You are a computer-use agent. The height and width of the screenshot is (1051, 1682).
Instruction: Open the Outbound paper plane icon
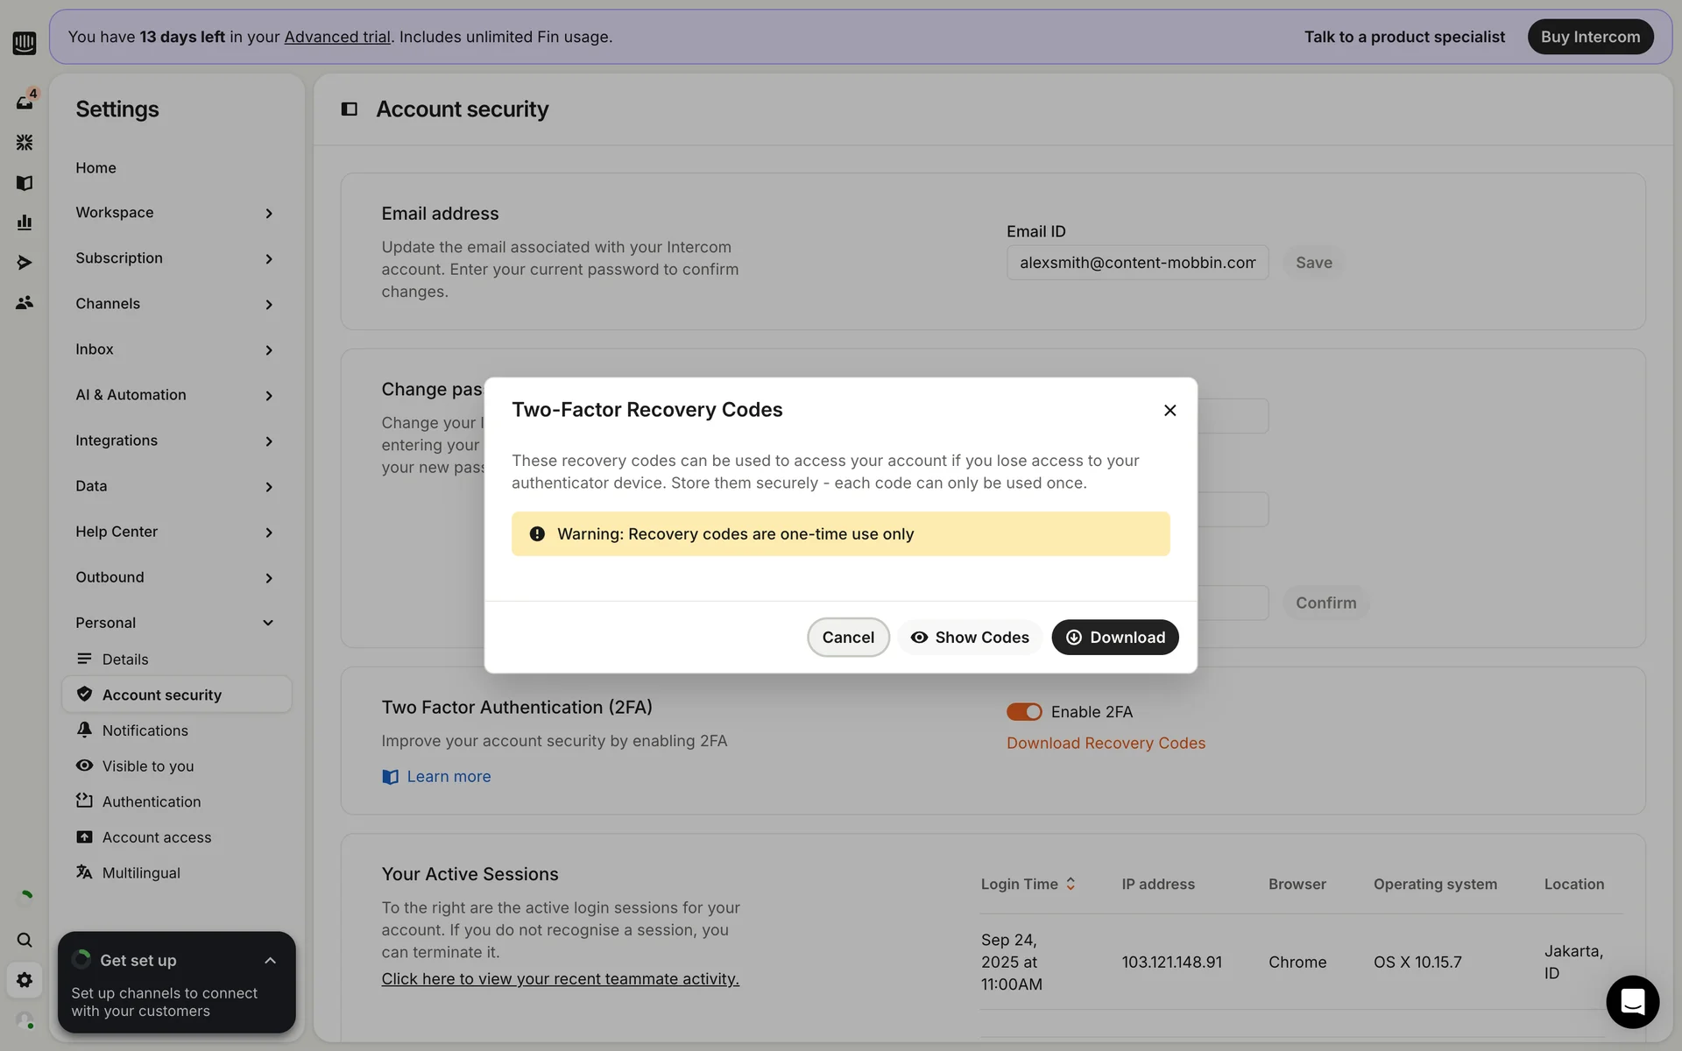point(25,263)
